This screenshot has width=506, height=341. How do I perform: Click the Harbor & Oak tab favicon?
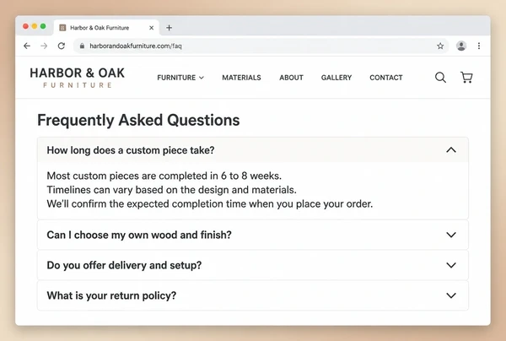(x=62, y=28)
